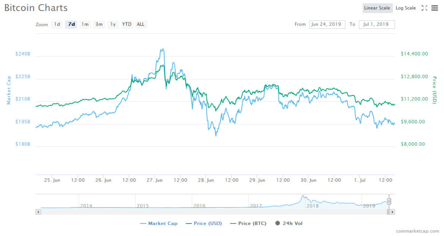Click the $210B market cap axis label

click(23, 99)
